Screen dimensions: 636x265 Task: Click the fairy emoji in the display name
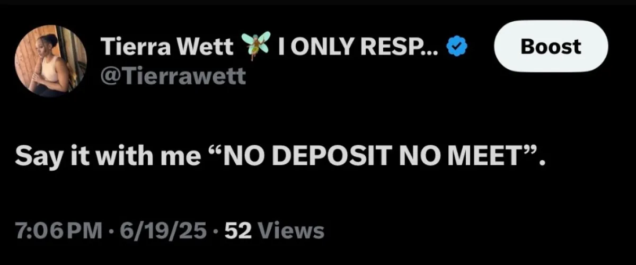coord(256,46)
